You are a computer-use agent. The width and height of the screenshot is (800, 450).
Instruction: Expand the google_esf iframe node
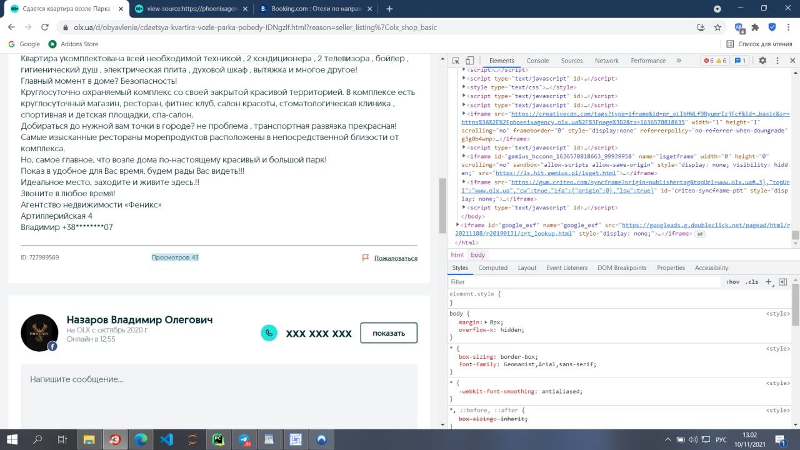click(457, 224)
